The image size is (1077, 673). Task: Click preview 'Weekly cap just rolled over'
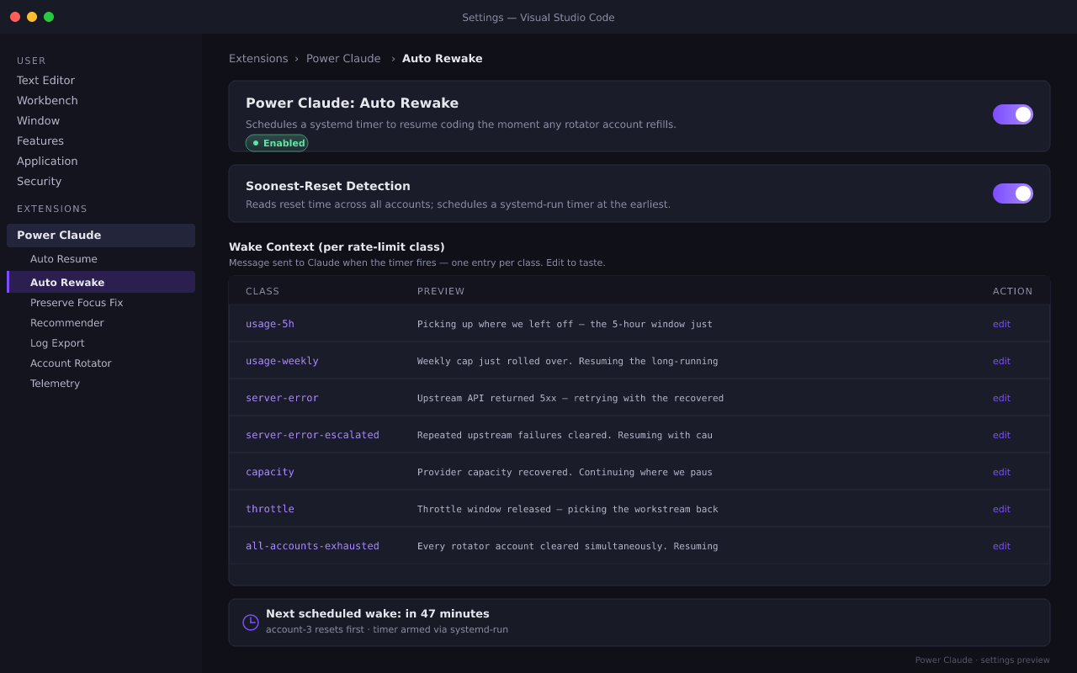pos(568,361)
